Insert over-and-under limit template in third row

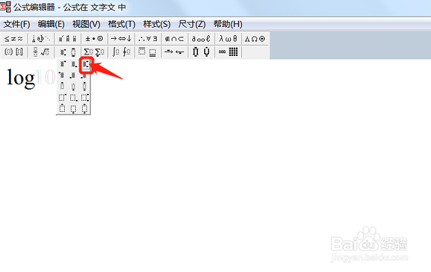(85, 86)
